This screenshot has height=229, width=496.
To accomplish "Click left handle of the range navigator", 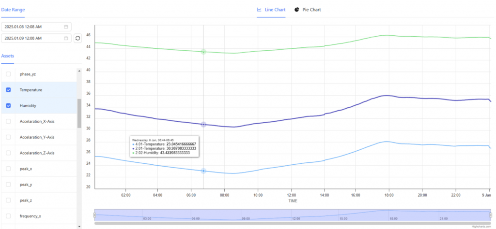I will click(94, 215).
